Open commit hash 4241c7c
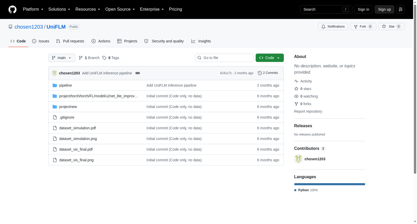The image size is (417, 224). click(x=226, y=73)
